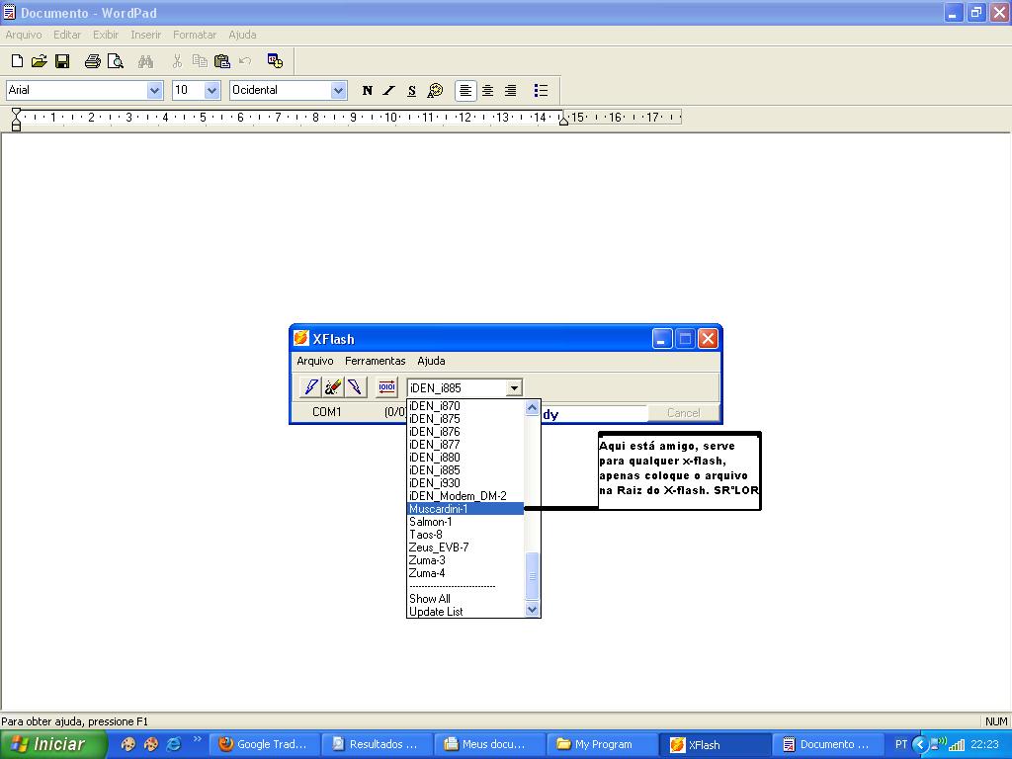Open the Arial font dropdown

point(154,90)
